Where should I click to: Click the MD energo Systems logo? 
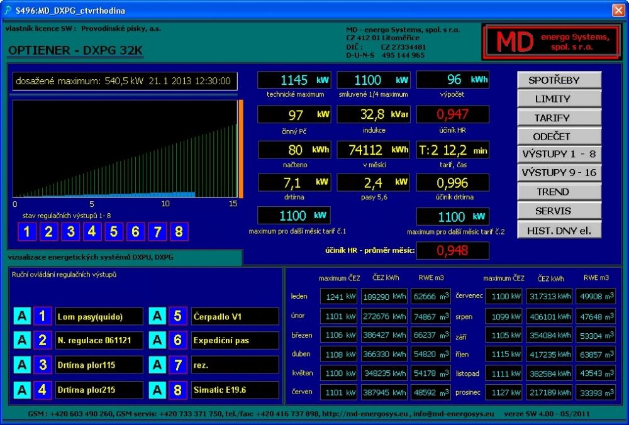552,41
